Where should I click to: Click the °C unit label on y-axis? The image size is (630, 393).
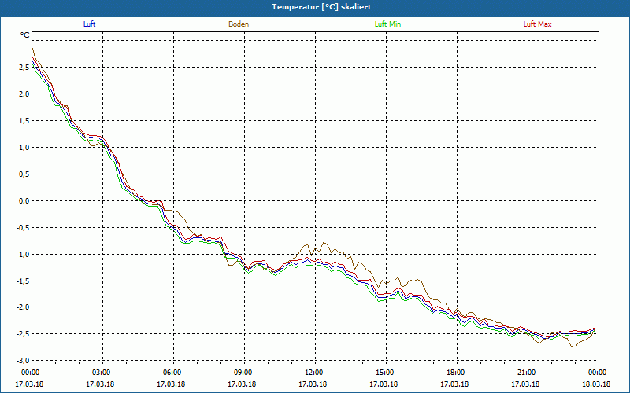click(x=24, y=35)
